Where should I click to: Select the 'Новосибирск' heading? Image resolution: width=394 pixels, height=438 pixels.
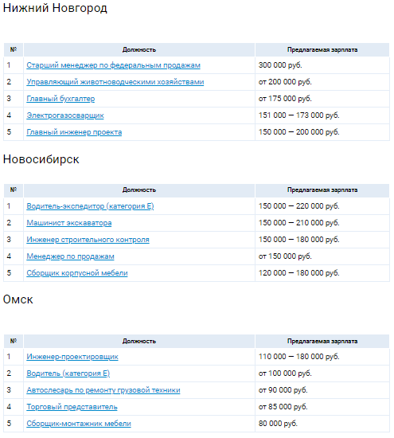tap(41, 159)
